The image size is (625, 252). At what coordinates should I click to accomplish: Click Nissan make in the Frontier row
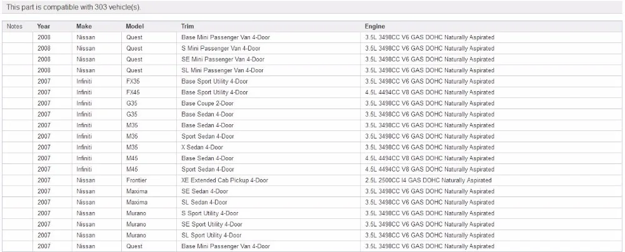86,180
